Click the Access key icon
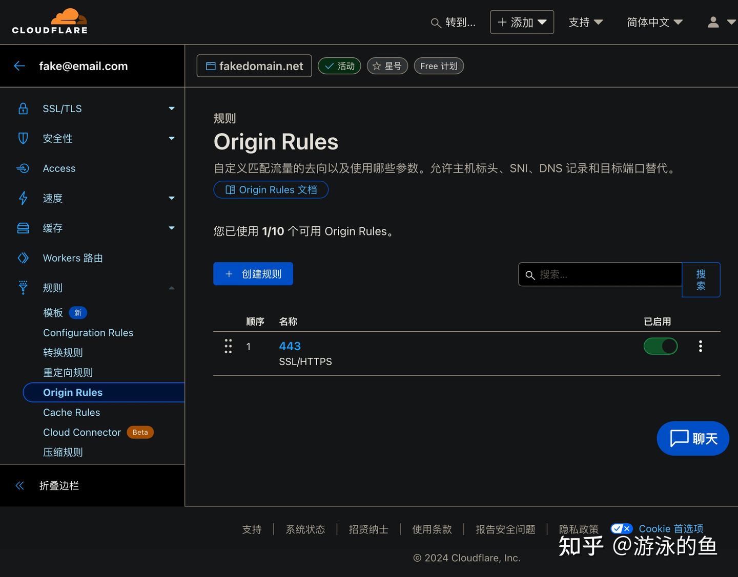The image size is (738, 577). point(23,168)
